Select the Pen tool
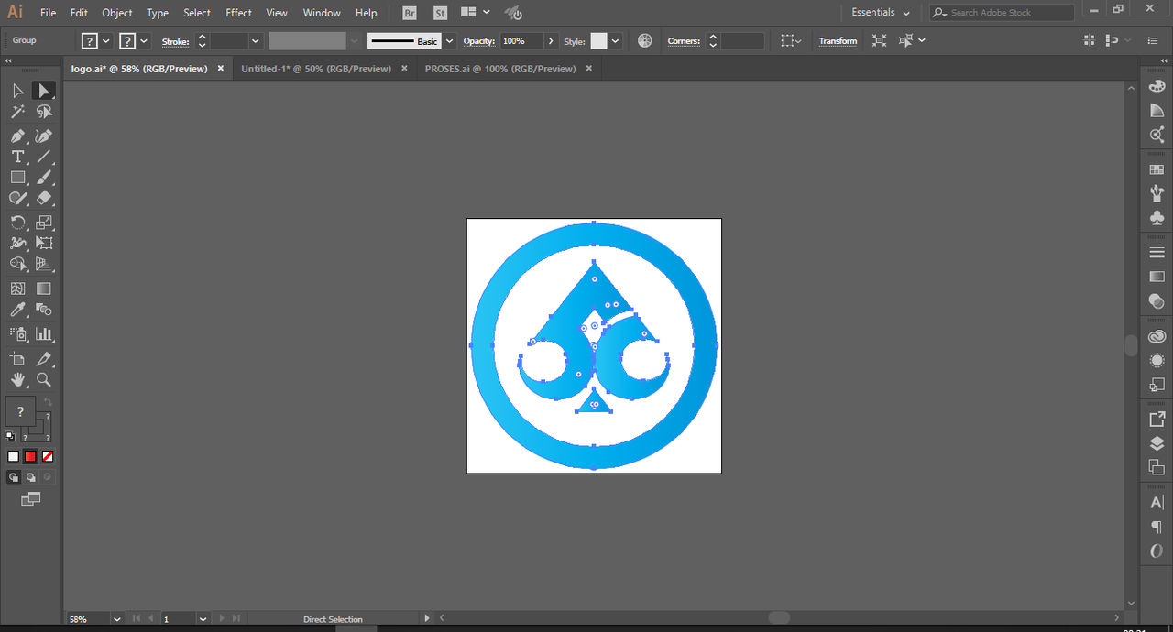Image resolution: width=1173 pixels, height=632 pixels. [17, 136]
